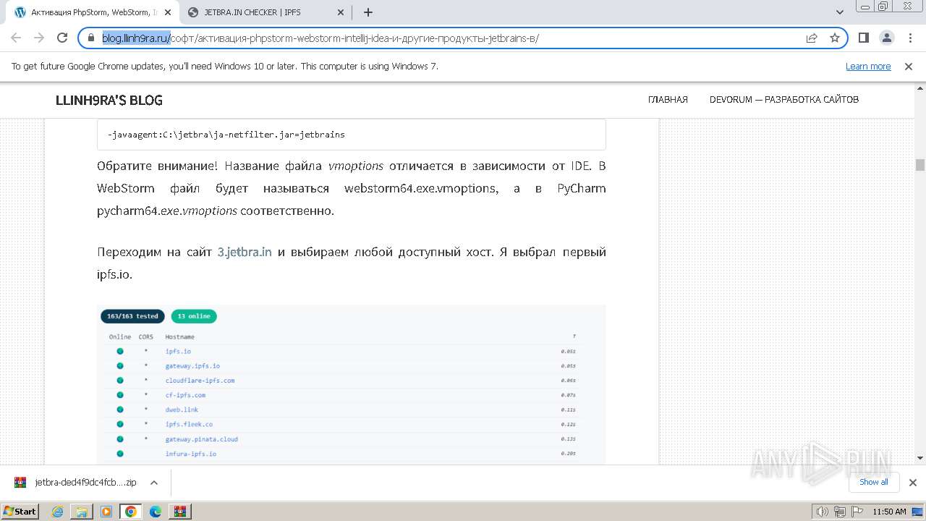The width and height of the screenshot is (926, 521).
Task: Bookmark this page with the star icon
Action: coord(835,38)
